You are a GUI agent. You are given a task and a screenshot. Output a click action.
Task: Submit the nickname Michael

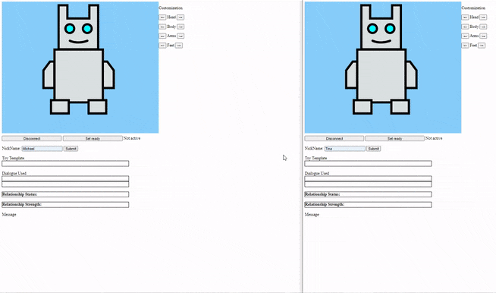[71, 149]
